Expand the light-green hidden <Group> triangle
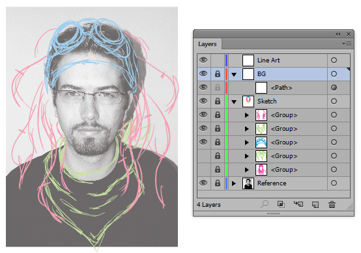Image resolution: width=361 pixels, height=253 pixels. point(246,156)
